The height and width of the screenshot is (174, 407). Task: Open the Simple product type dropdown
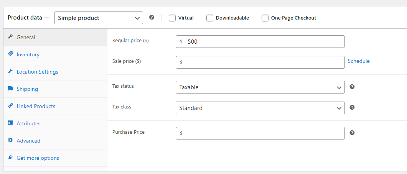click(99, 18)
